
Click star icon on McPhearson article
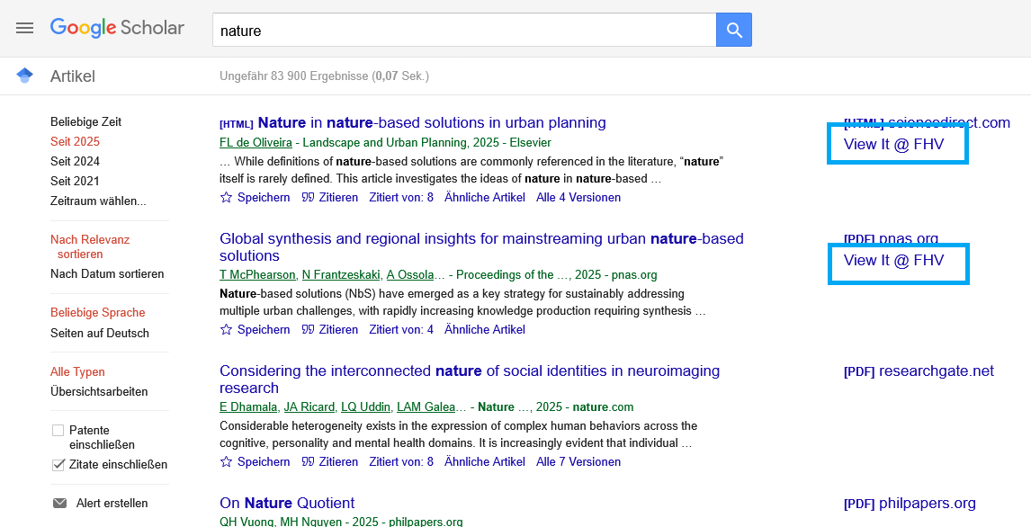[226, 330]
